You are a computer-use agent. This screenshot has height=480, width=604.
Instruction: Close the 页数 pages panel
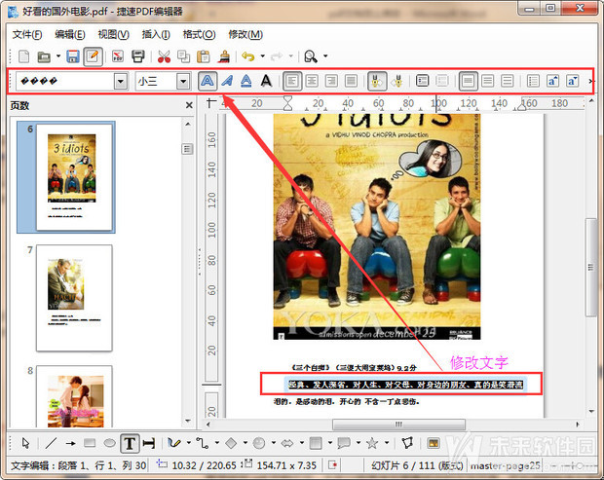click(x=189, y=105)
